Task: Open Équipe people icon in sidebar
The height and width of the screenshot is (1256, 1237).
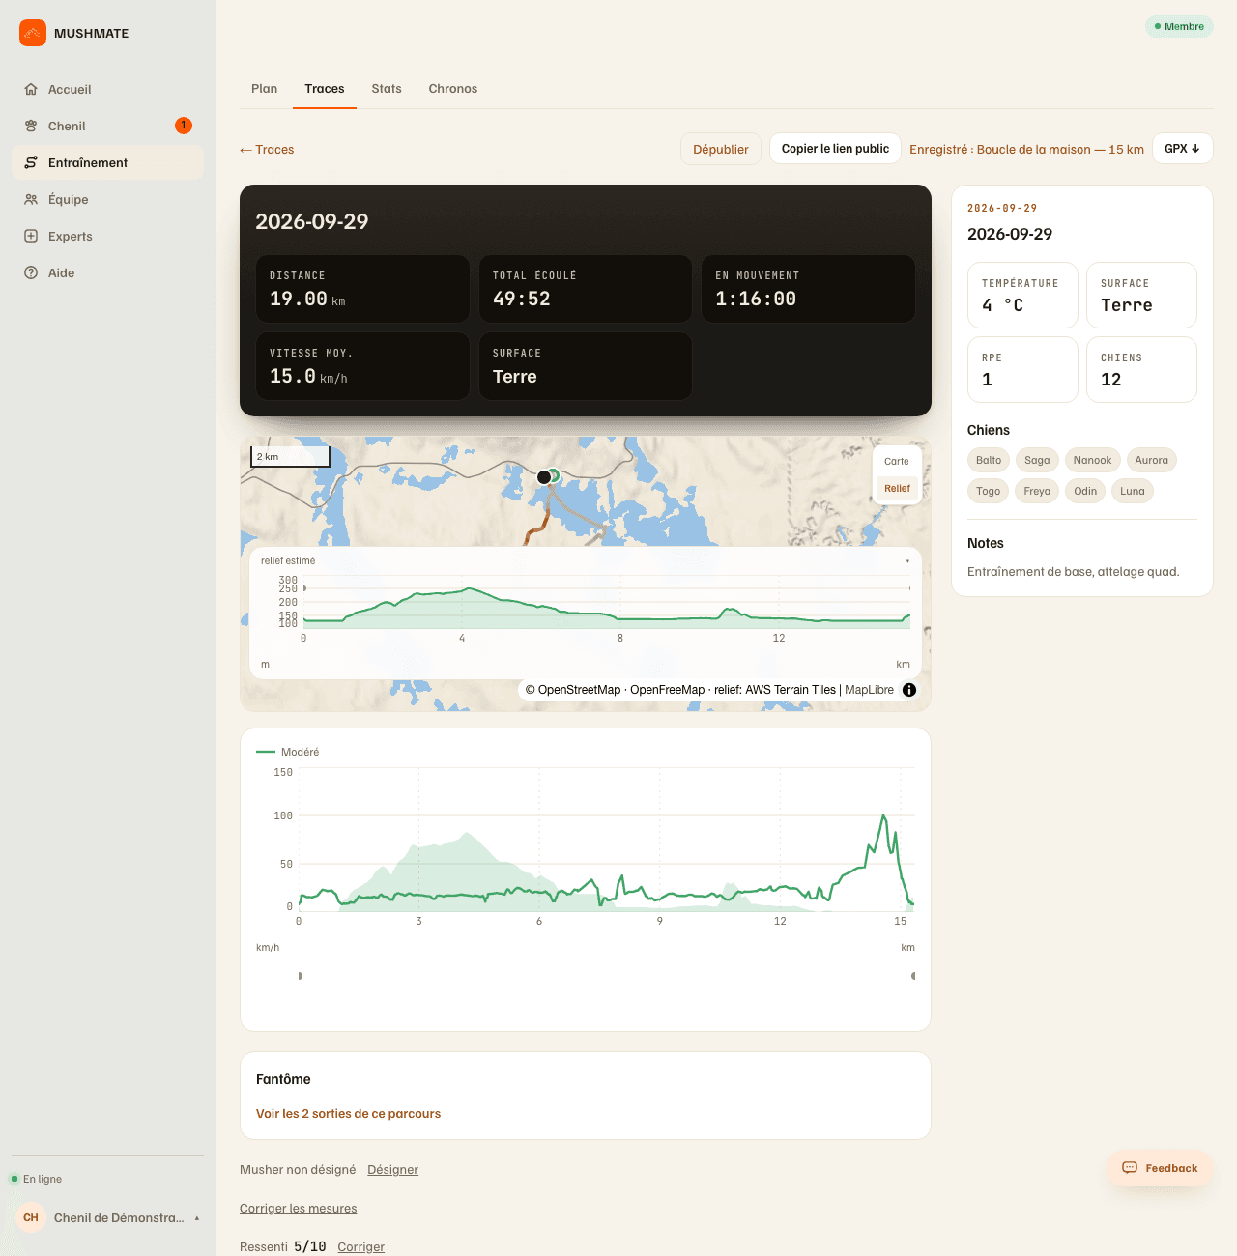Action: 31,199
